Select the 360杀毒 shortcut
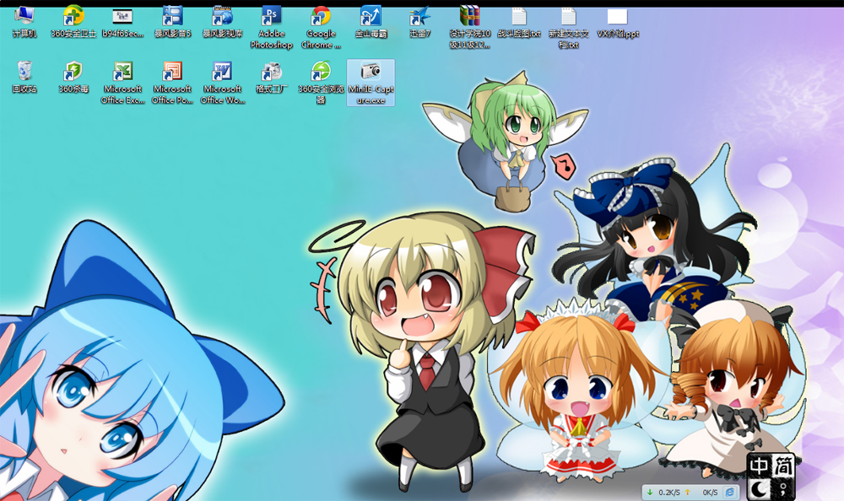Image resolution: width=844 pixels, height=501 pixels. tap(73, 78)
